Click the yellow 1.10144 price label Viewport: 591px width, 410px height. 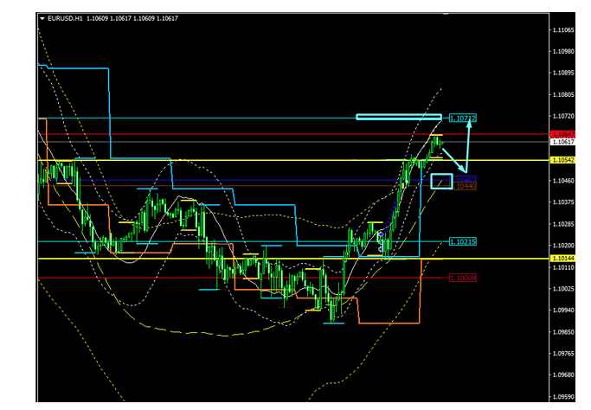point(562,259)
